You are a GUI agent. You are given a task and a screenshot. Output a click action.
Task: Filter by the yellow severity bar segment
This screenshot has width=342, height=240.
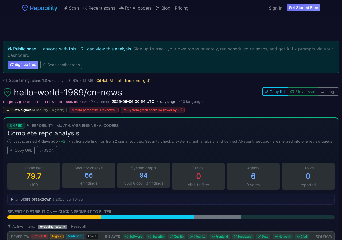(54, 217)
